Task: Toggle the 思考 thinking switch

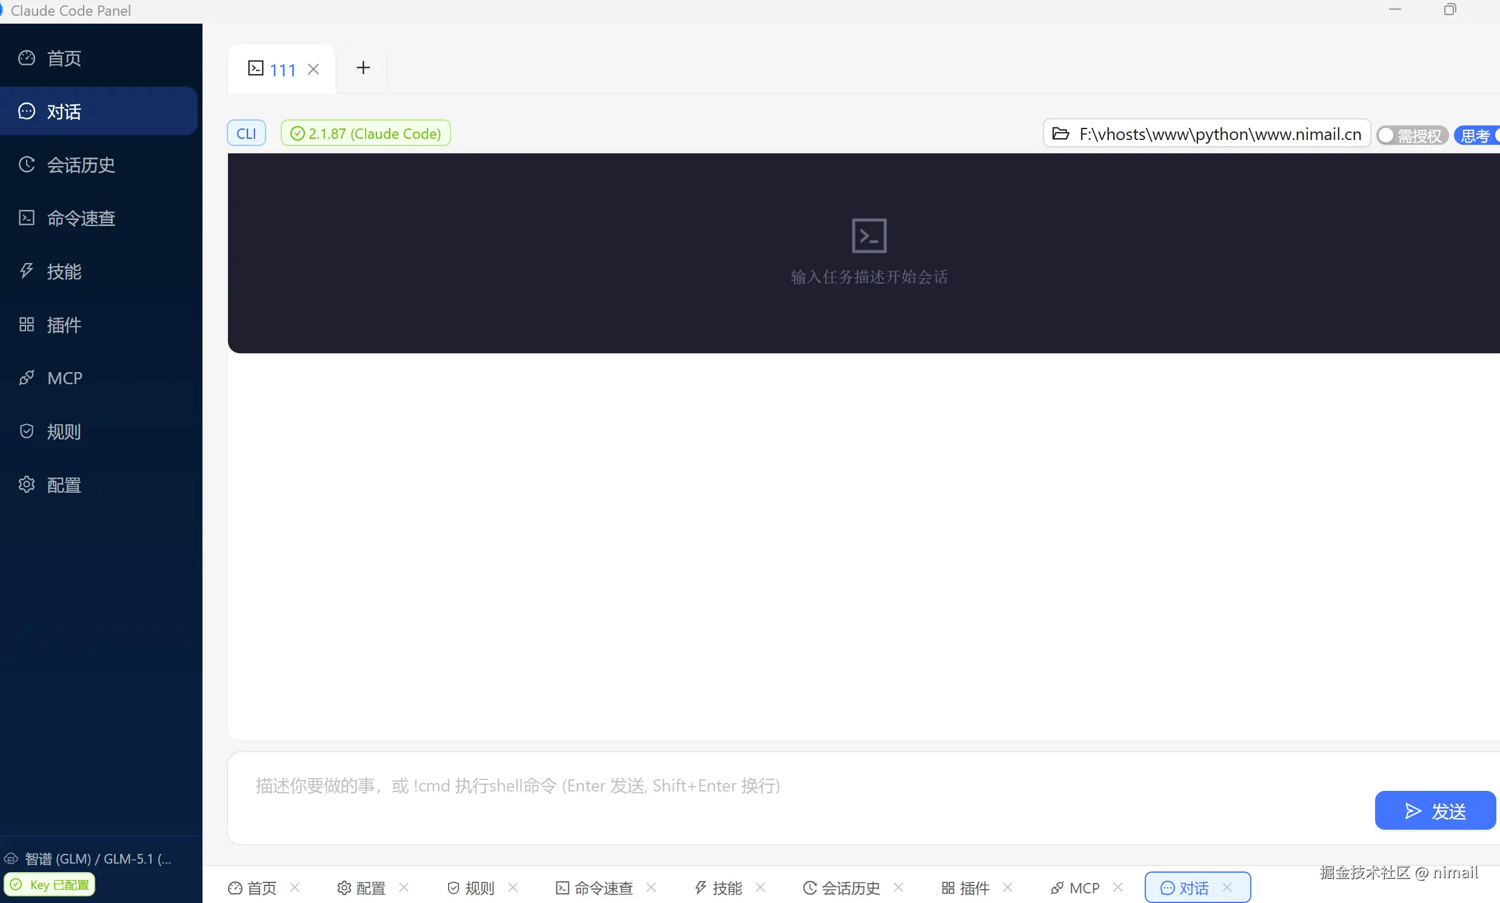Action: pyautogui.click(x=1478, y=135)
